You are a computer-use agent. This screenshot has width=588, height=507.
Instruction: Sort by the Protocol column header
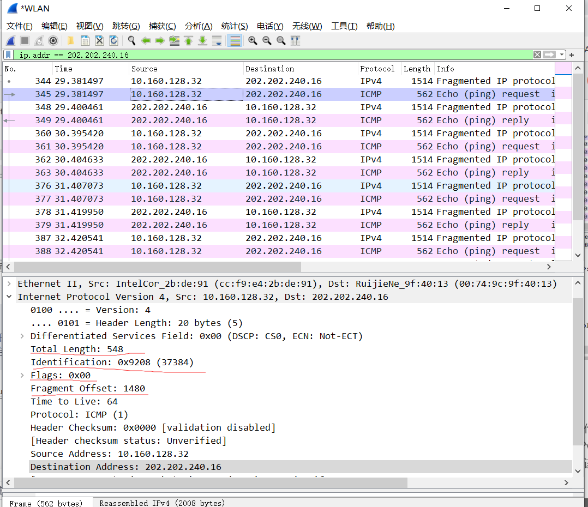(380, 69)
